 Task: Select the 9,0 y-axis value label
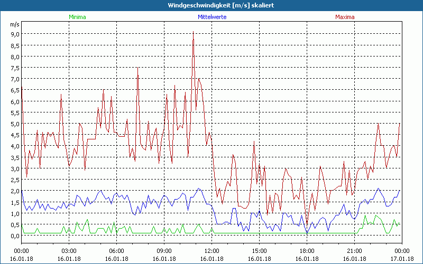click(x=14, y=34)
